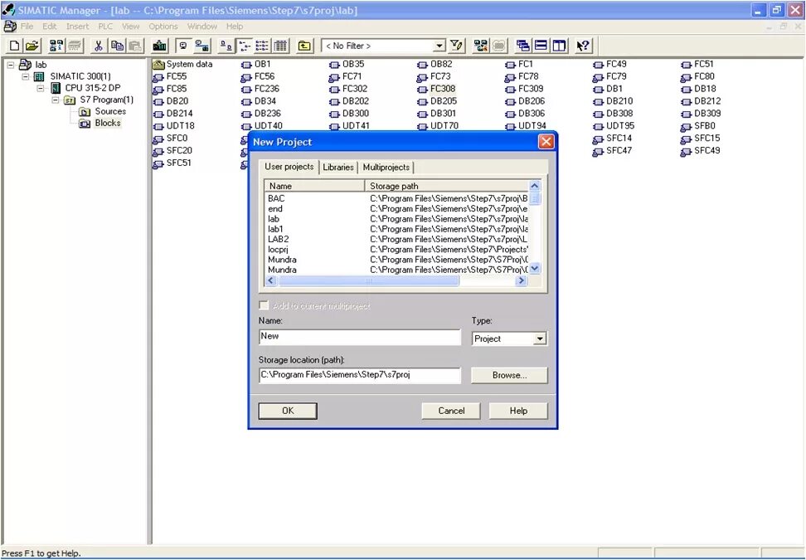Screen dimensions: 806x560
Task: Select the DB20 block icon
Action: click(158, 102)
